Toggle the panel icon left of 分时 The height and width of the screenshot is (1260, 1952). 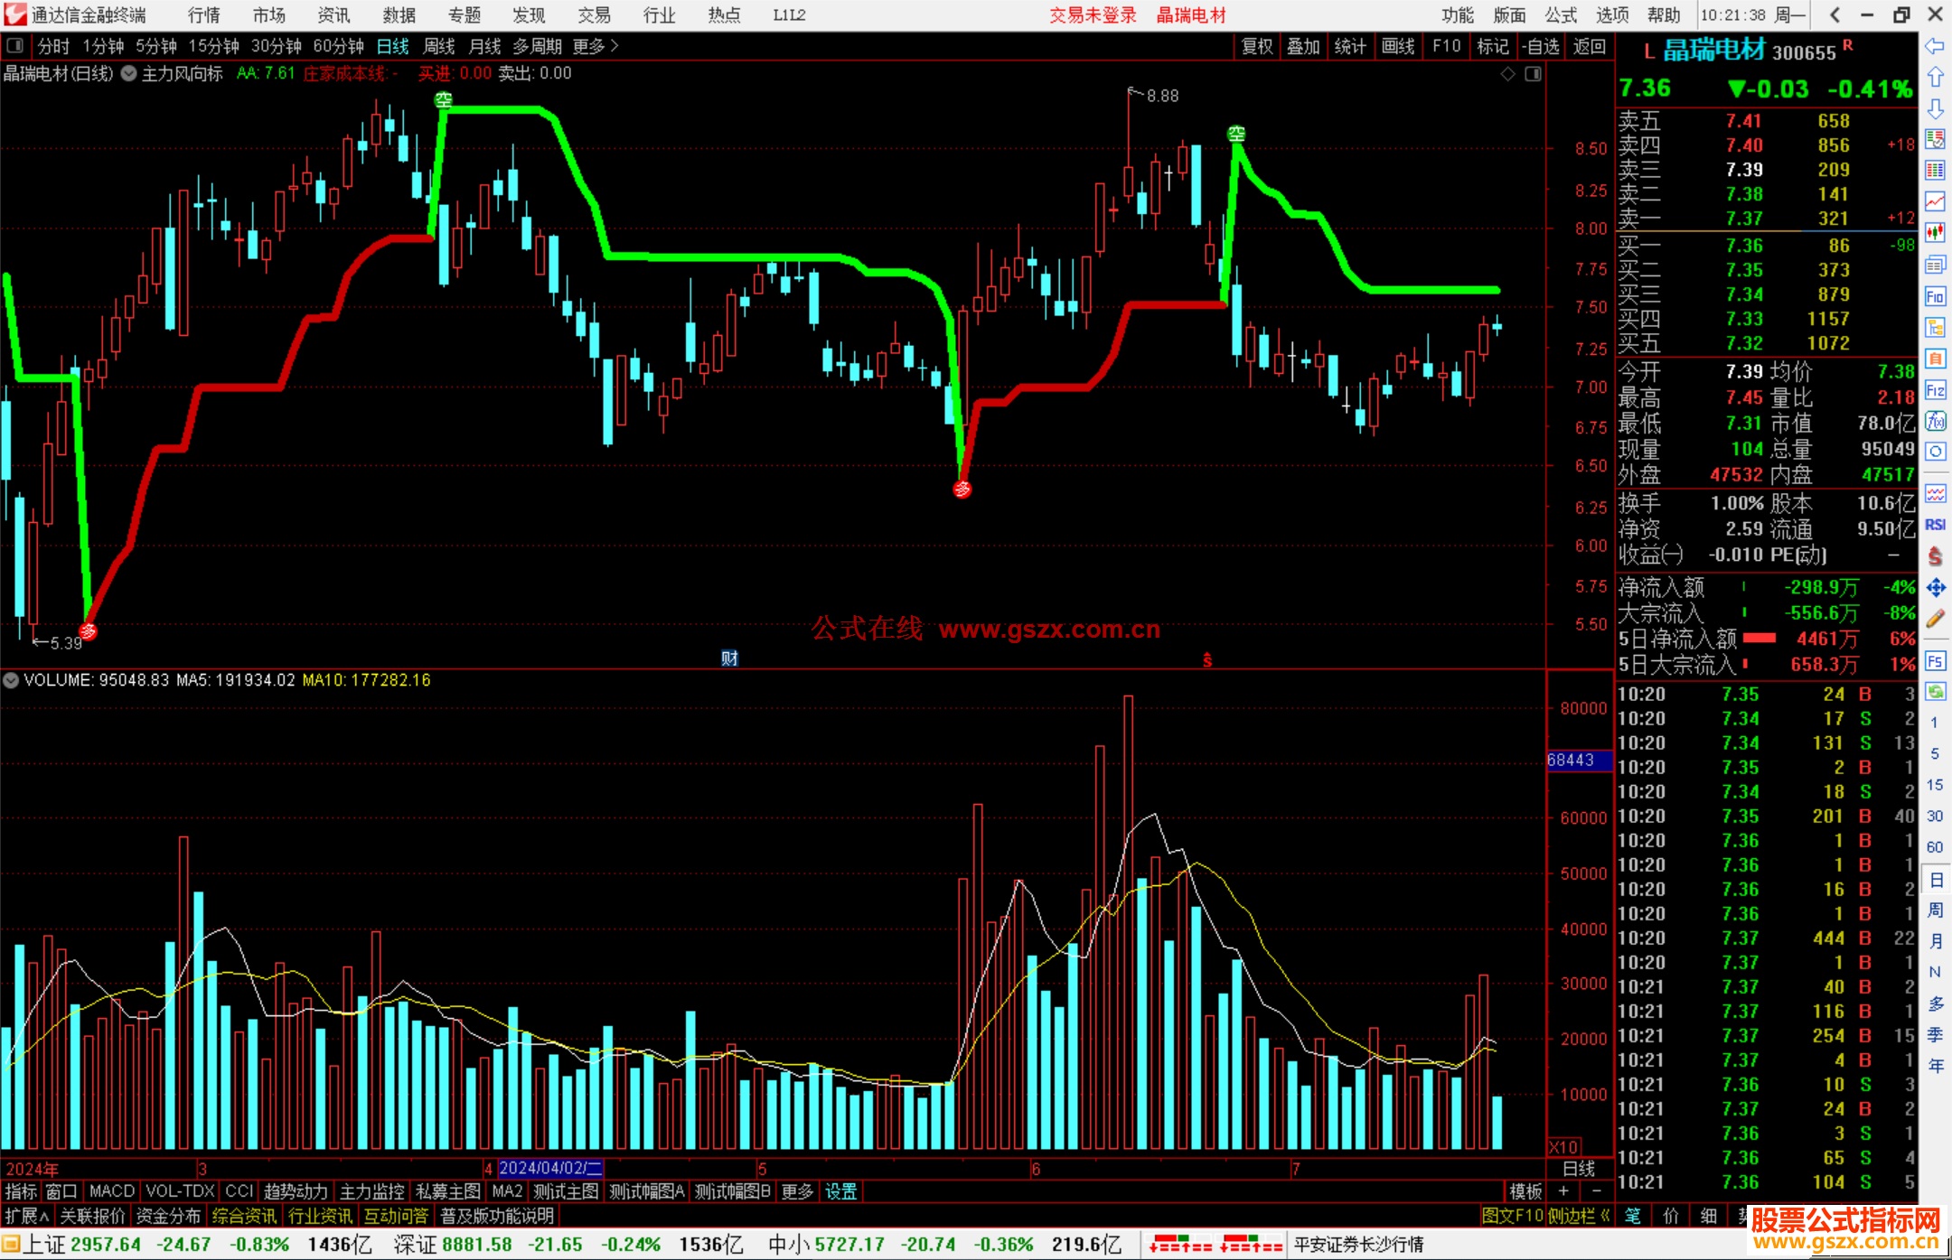[15, 45]
